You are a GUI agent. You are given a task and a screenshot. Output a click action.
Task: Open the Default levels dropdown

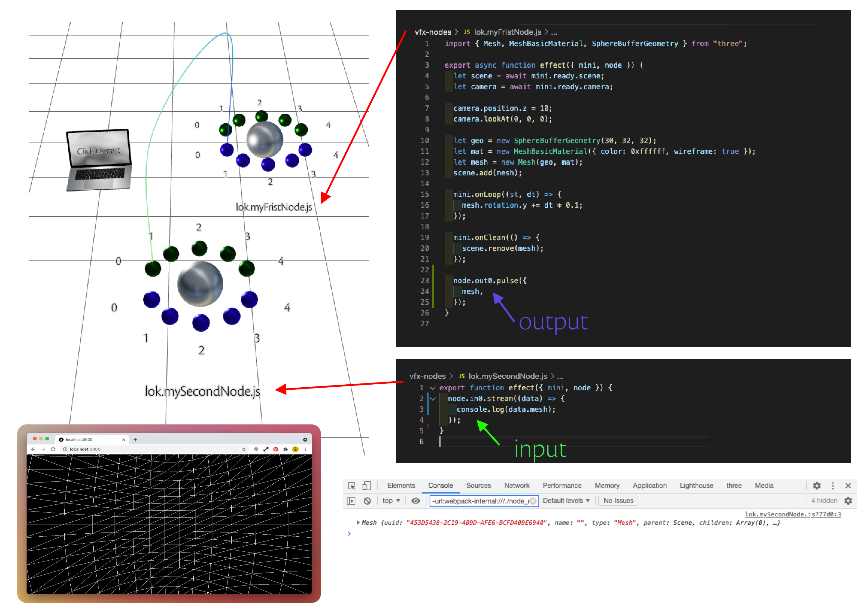[x=566, y=501]
